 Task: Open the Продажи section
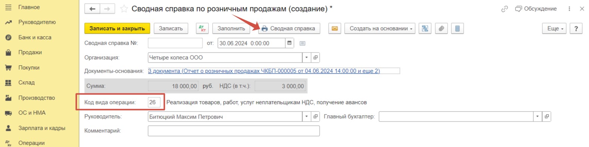point(30,52)
